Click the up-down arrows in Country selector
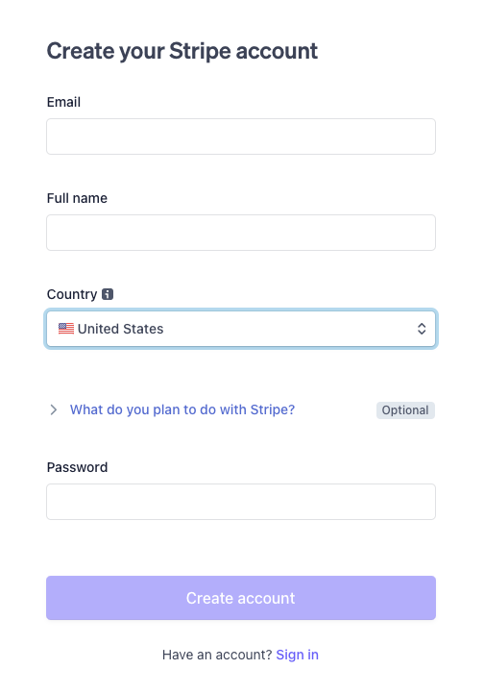This screenshot has height=694, width=484. [422, 329]
